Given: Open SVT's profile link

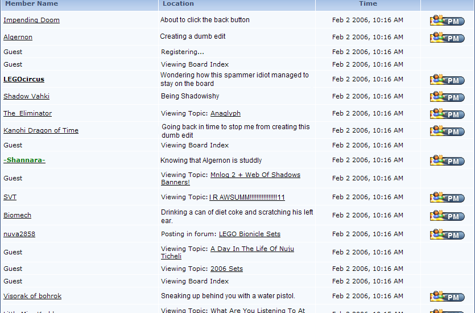Looking at the screenshot, I should (10, 197).
